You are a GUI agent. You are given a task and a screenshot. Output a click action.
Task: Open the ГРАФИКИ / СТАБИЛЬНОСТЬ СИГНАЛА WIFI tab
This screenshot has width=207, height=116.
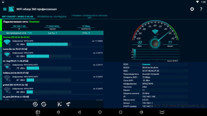[90, 16]
